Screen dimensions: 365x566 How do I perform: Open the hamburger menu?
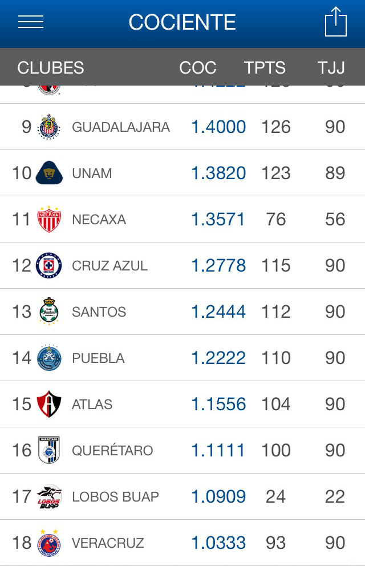pyautogui.click(x=31, y=22)
